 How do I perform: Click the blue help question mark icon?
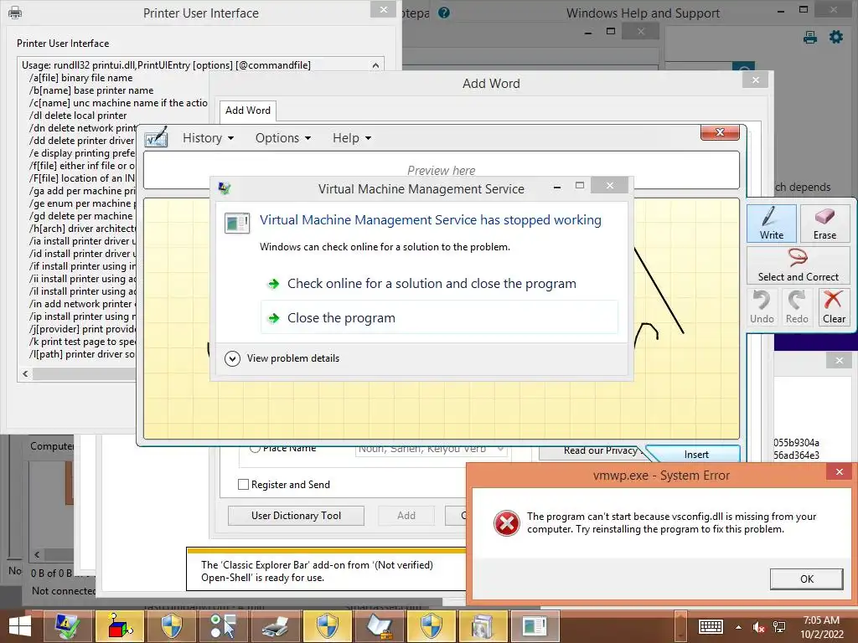(444, 13)
